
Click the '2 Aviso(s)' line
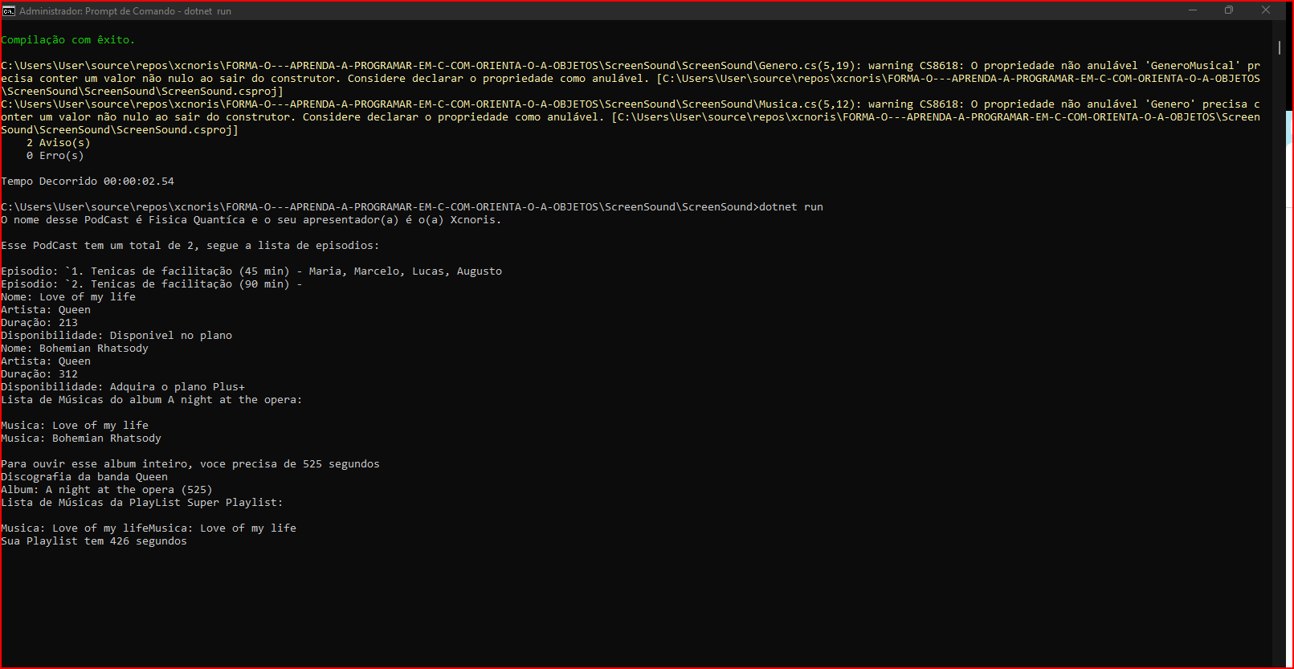click(x=59, y=142)
